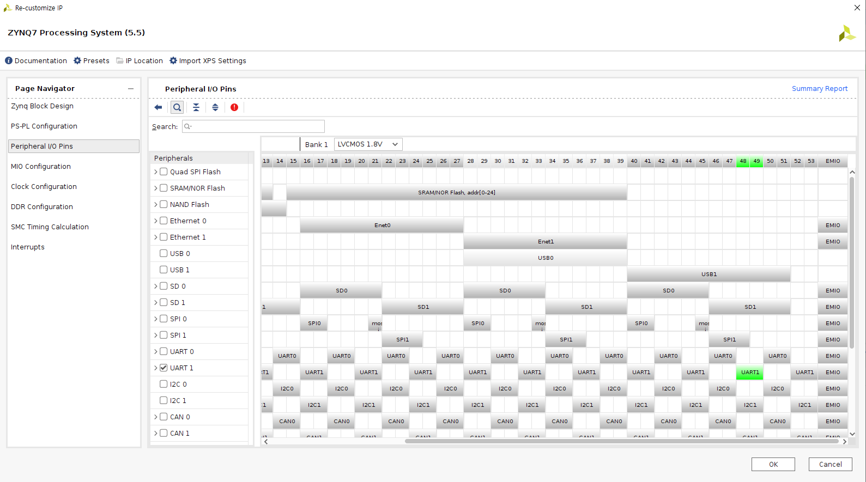
Task: Click the red error alert icon
Action: click(x=234, y=107)
